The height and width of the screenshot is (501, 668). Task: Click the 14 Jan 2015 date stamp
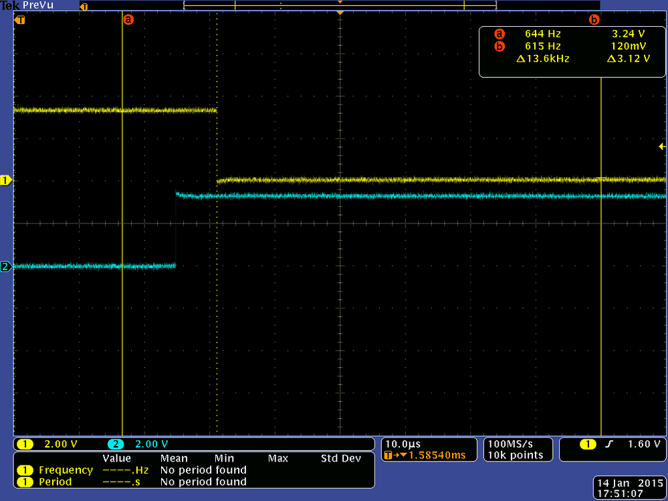coord(629,484)
